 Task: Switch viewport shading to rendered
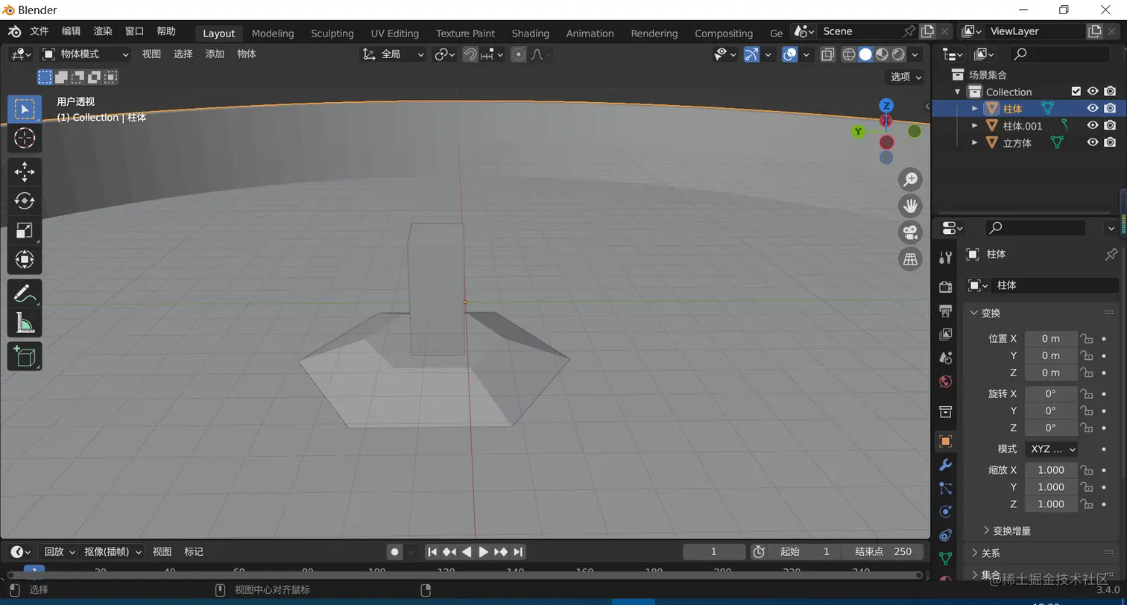click(898, 54)
